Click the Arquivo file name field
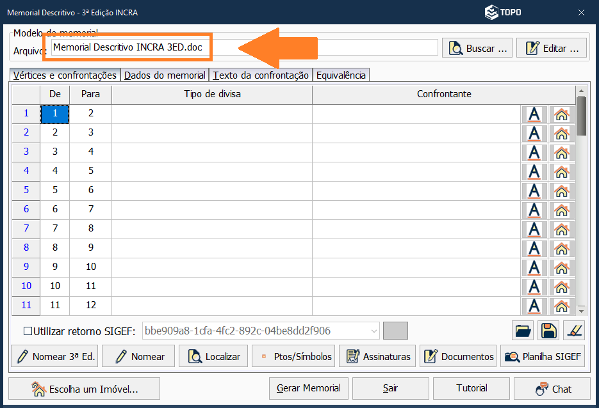The width and height of the screenshot is (599, 408). 245,47
